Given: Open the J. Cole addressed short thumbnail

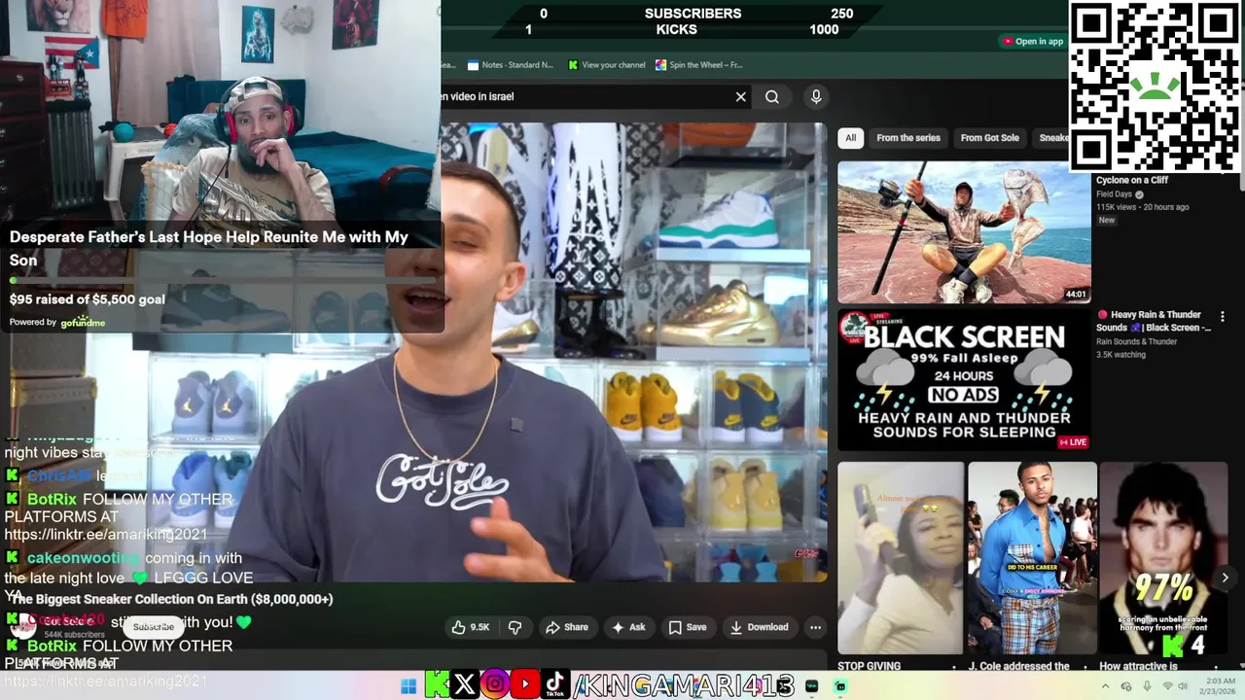Looking at the screenshot, I should tap(1032, 558).
